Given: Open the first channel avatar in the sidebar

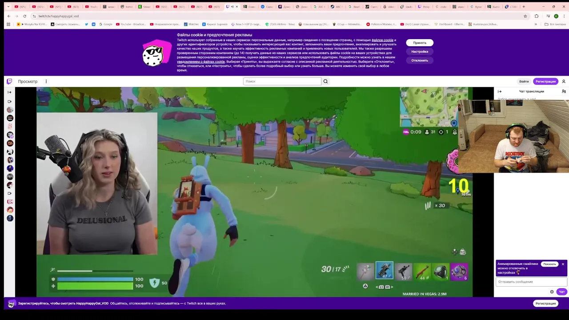Looking at the screenshot, I should coord(10,110).
